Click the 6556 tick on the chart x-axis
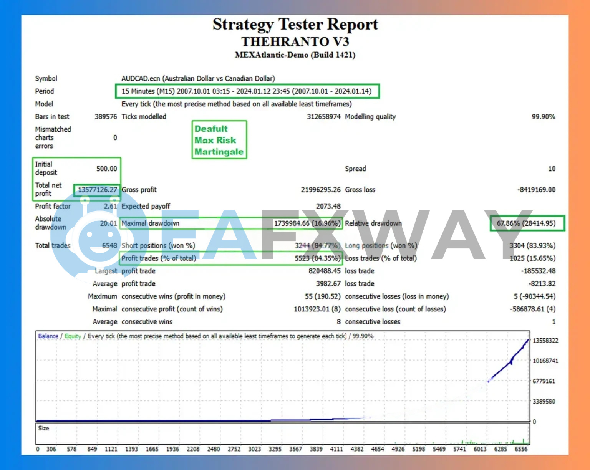590x470 pixels. tap(521, 449)
